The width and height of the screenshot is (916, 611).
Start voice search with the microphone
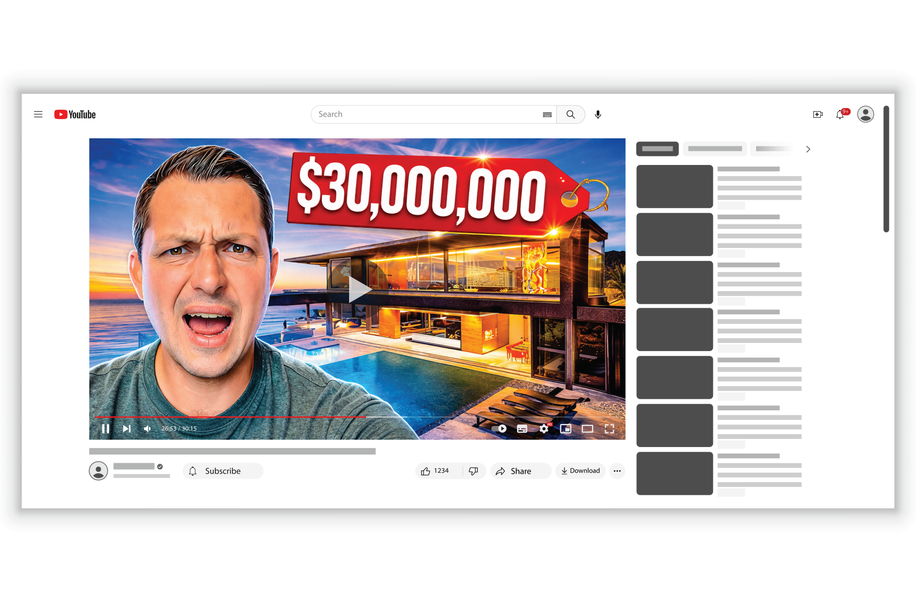point(598,115)
